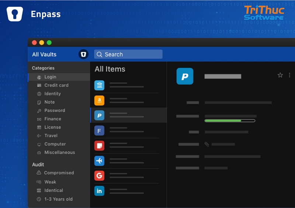Viewport: 295px width, 208px height.
Task: Select the Login category
Action: [x=59, y=77]
